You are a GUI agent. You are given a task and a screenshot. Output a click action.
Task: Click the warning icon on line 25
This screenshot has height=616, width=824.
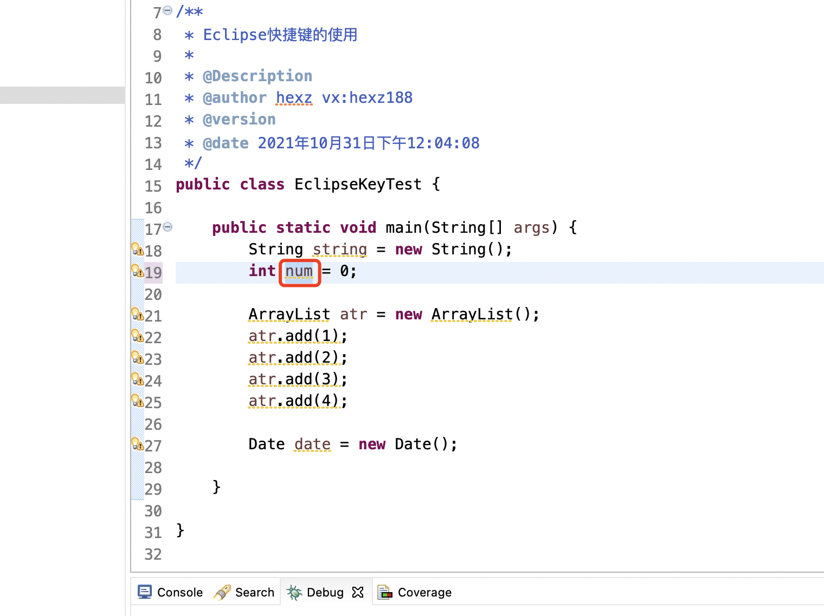(x=137, y=401)
